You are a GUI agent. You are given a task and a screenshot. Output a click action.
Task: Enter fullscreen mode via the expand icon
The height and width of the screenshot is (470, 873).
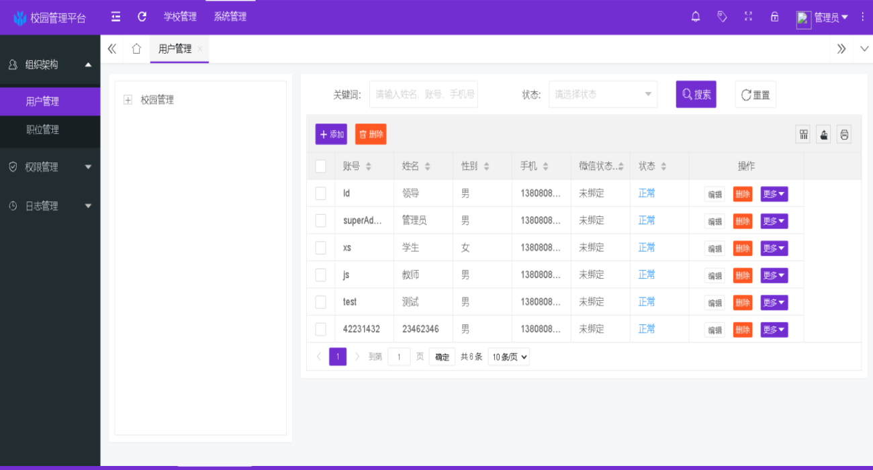tap(748, 16)
